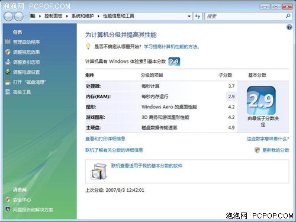The image size is (296, 222).
Task: Open help via blue question mark icon
Action: pos(289,27)
